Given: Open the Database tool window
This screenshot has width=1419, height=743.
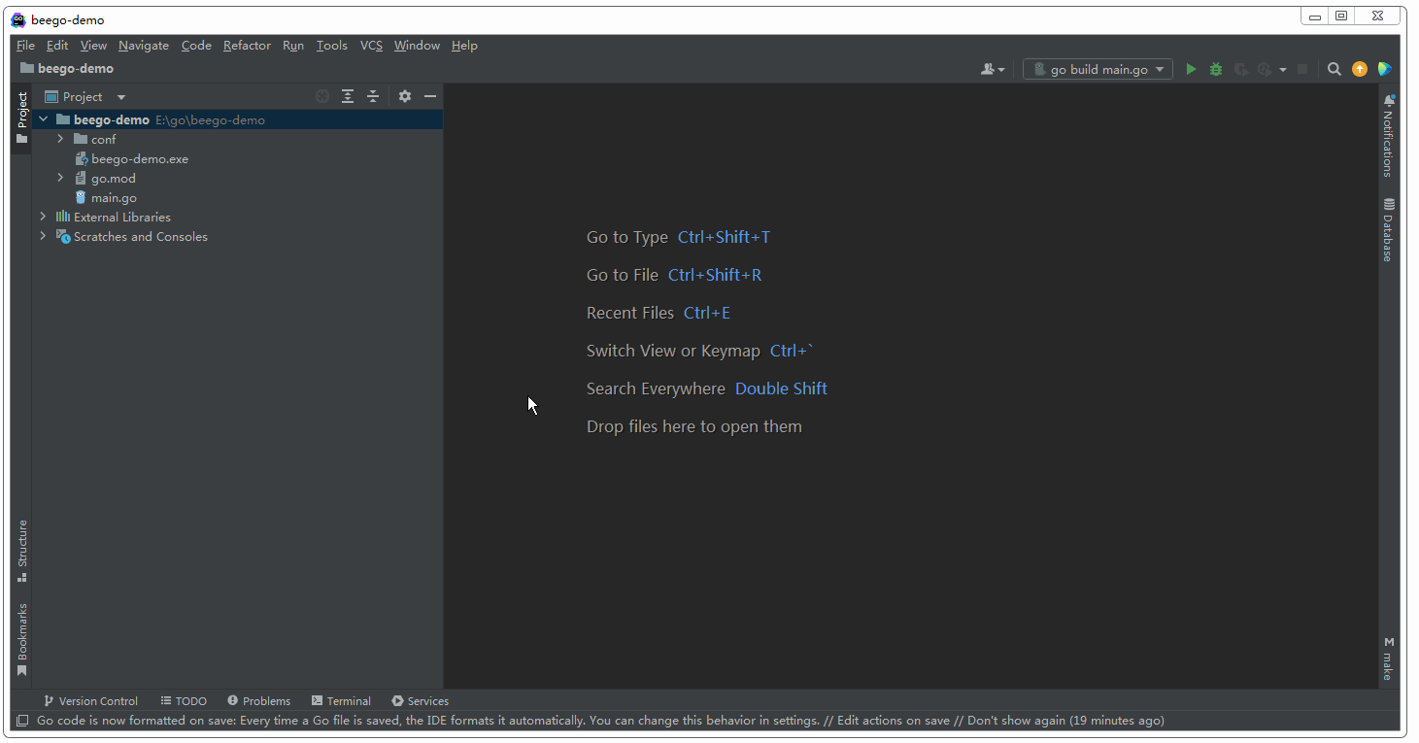Looking at the screenshot, I should click(1389, 229).
